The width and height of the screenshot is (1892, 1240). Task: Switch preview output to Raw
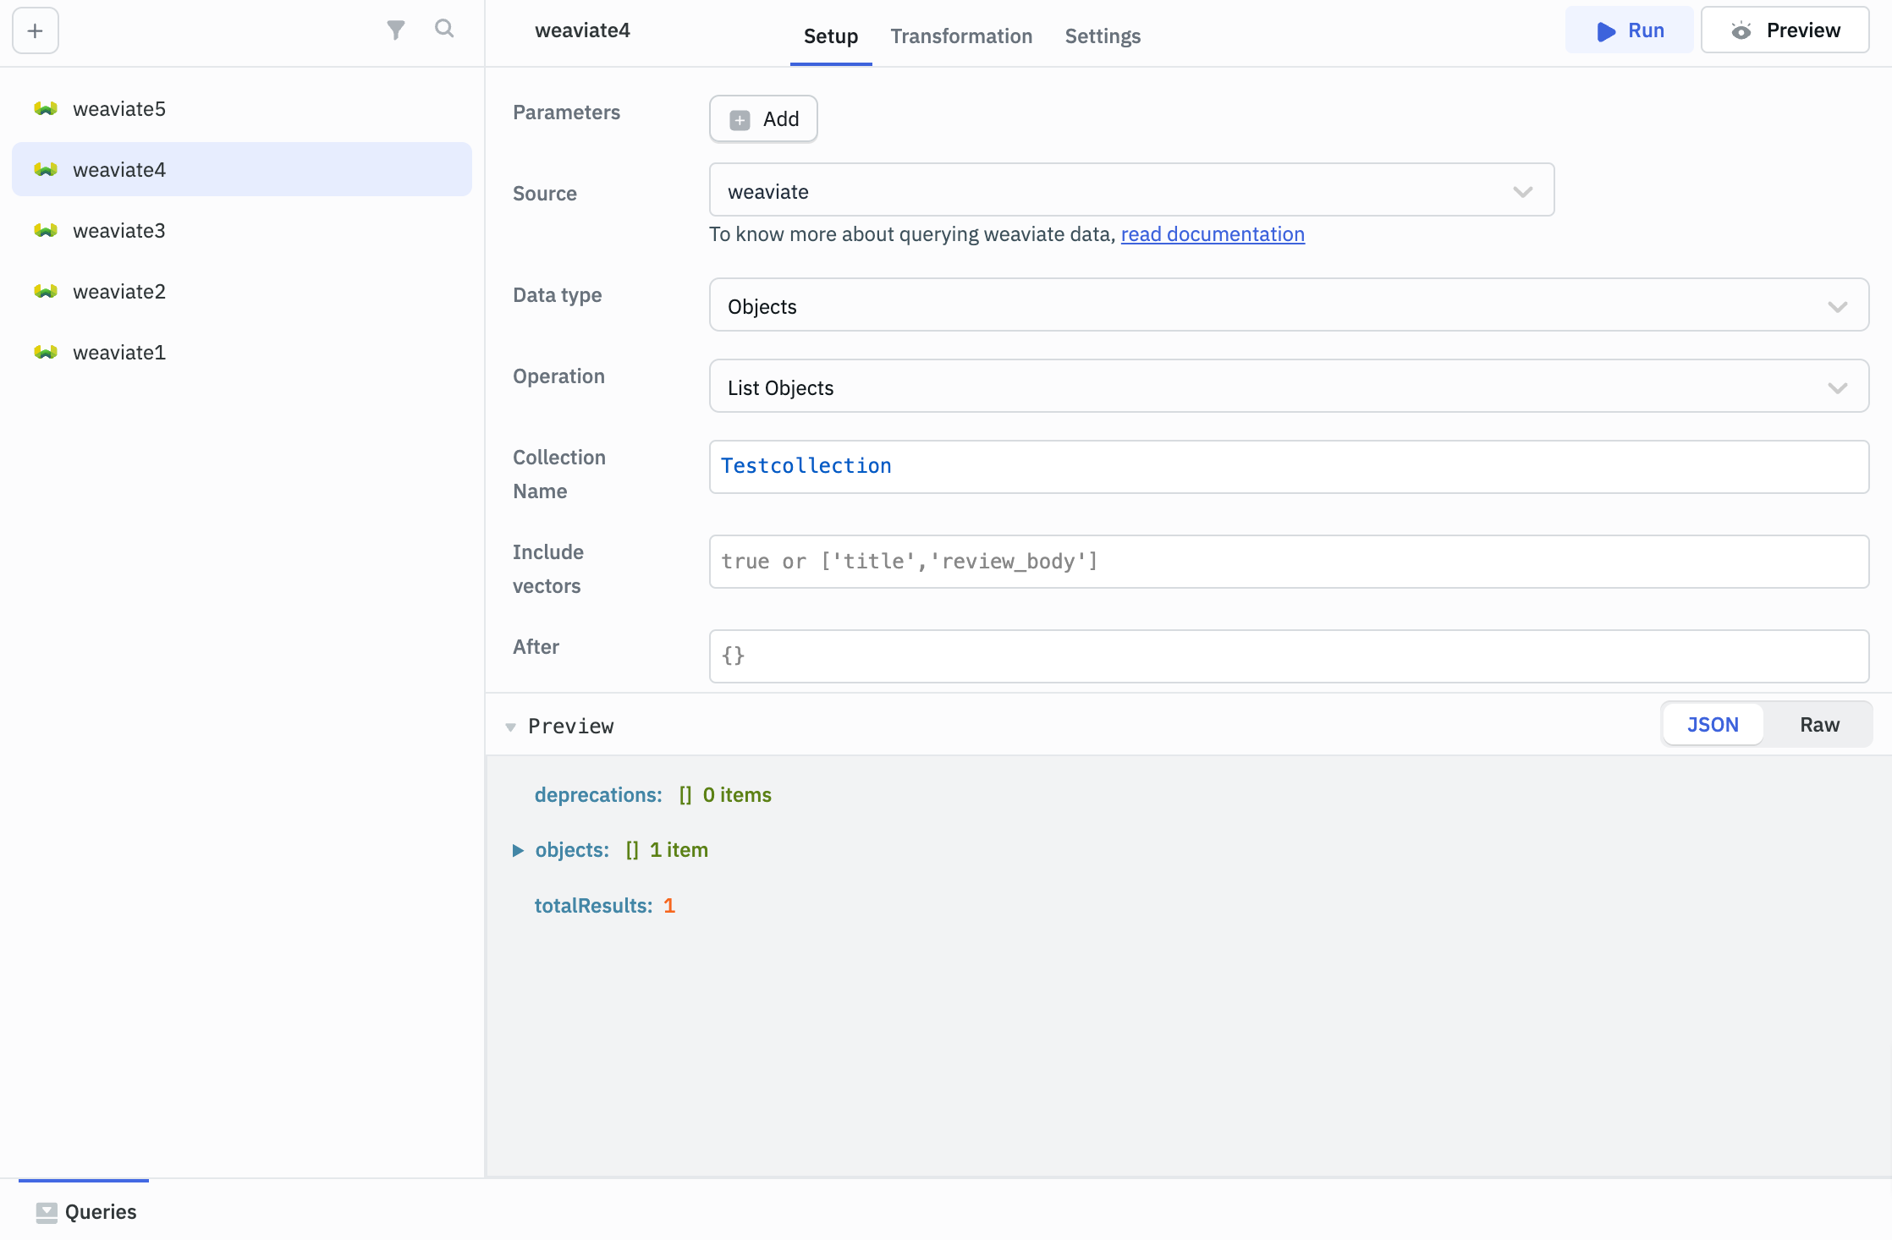[x=1819, y=724]
